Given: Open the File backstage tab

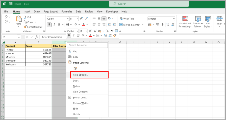Looking at the screenshot, I should pyautogui.click(x=6, y=12).
